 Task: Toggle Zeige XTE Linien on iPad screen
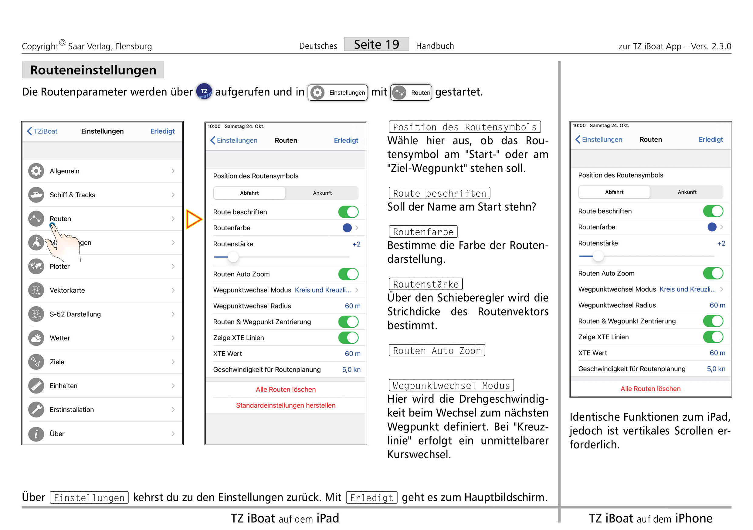click(348, 338)
